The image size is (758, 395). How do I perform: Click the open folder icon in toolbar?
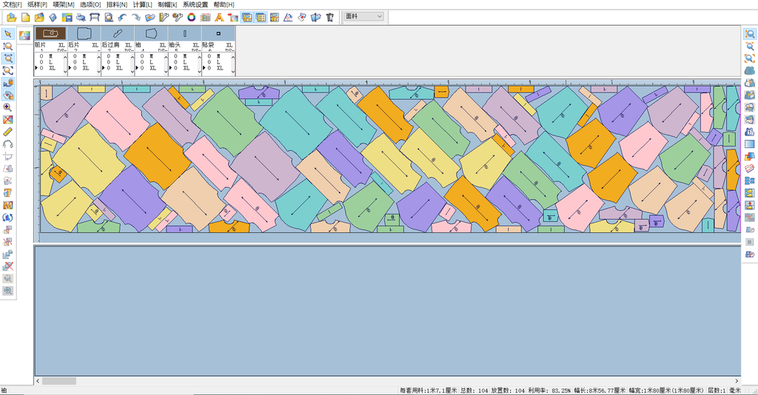click(x=11, y=16)
